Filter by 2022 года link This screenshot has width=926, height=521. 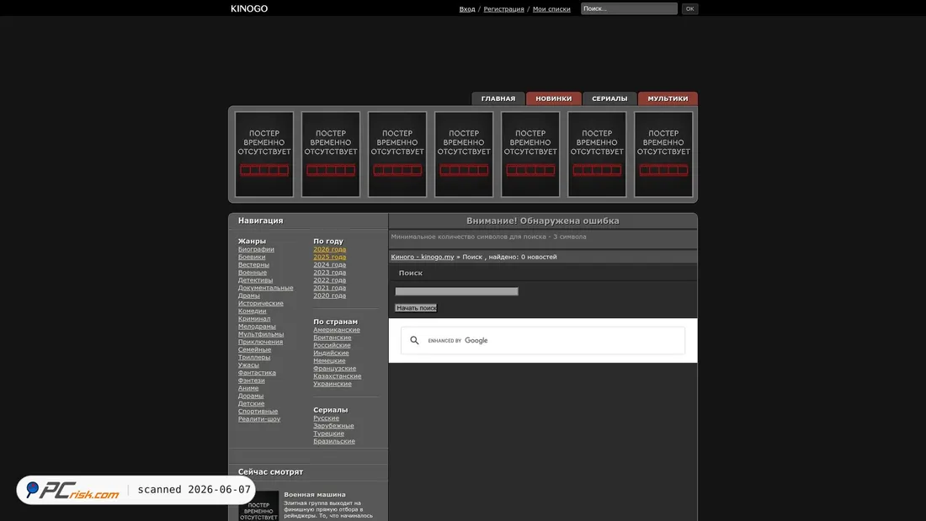[329, 280]
